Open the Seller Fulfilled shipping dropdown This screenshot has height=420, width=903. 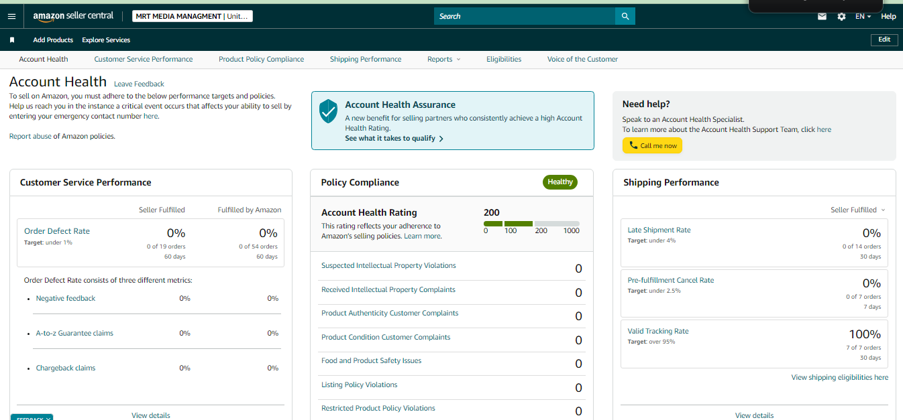tap(858, 210)
